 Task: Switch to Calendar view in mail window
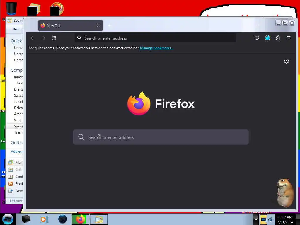click(16, 170)
